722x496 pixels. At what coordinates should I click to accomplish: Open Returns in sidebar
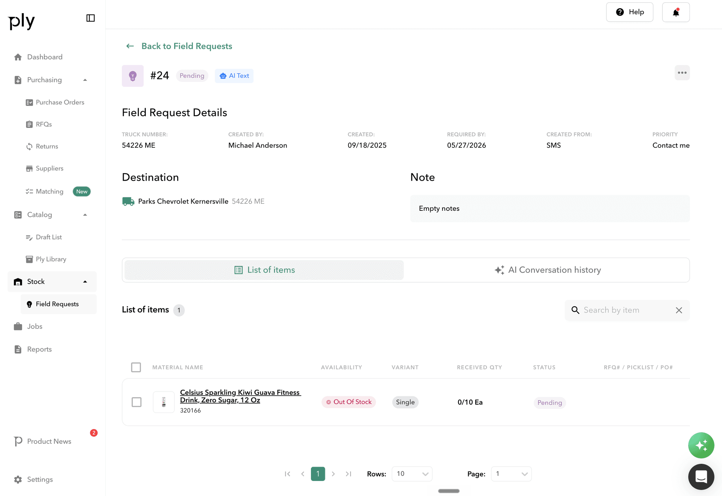click(x=42, y=147)
